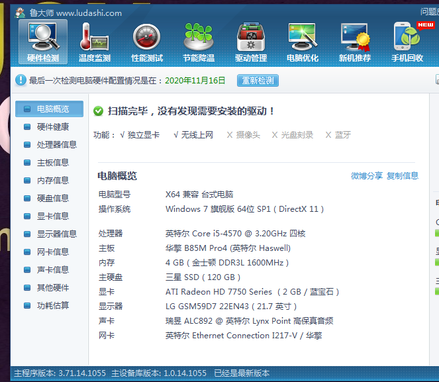Click the 微博分享 share link

[367, 175]
